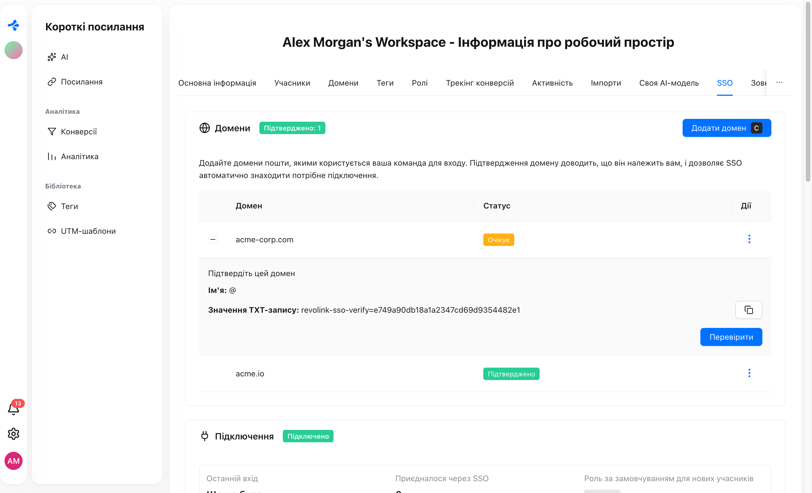Image resolution: width=812 pixels, height=493 pixels.
Task: Open the settings gear icon
Action: (x=14, y=434)
